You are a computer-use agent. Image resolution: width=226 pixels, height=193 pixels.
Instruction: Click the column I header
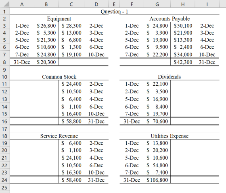[207, 4]
